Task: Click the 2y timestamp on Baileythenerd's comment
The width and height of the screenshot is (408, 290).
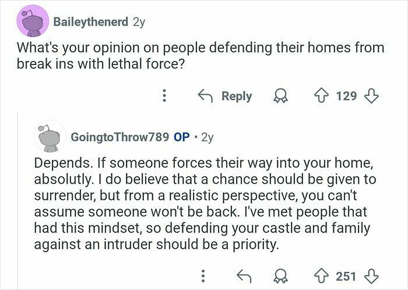Action: (x=139, y=22)
